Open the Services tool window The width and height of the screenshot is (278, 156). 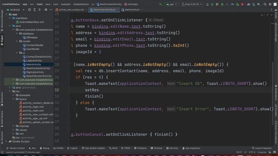click(x=172, y=148)
